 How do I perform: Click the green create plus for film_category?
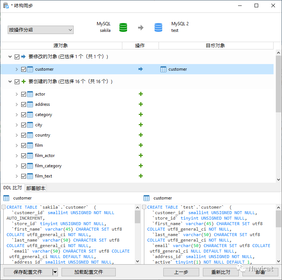point(141,165)
